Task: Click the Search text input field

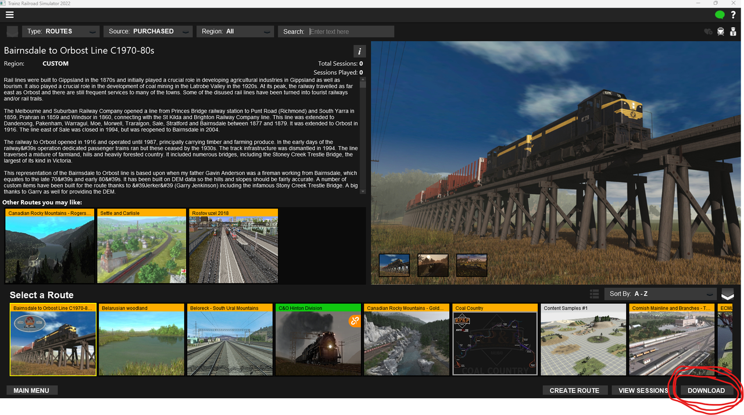Action: [350, 31]
